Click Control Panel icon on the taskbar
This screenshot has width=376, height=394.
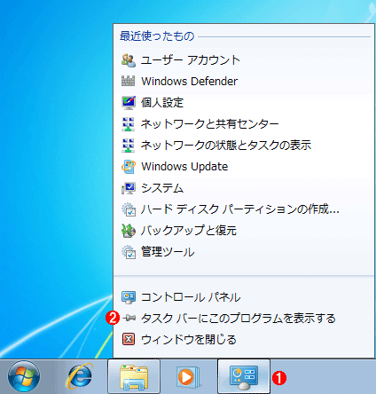pos(244,376)
